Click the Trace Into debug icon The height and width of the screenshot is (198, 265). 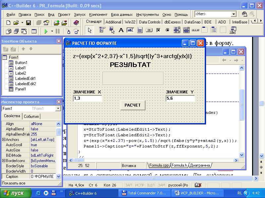(x=68, y=31)
